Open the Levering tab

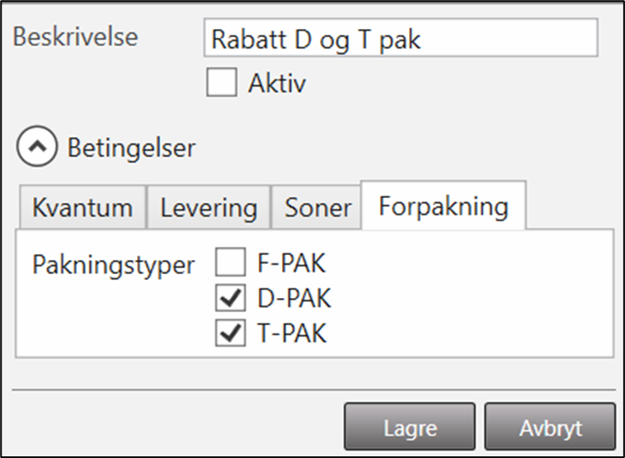[x=209, y=207]
